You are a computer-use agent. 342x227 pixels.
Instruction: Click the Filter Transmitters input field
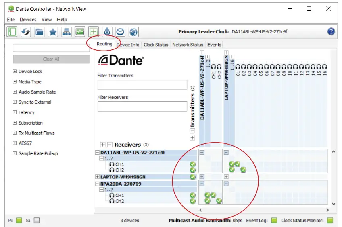point(142,85)
